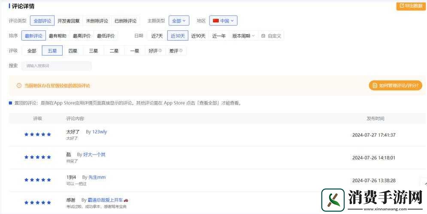
Task: Click five-star rating of 1到4 review
Action: pos(38,180)
